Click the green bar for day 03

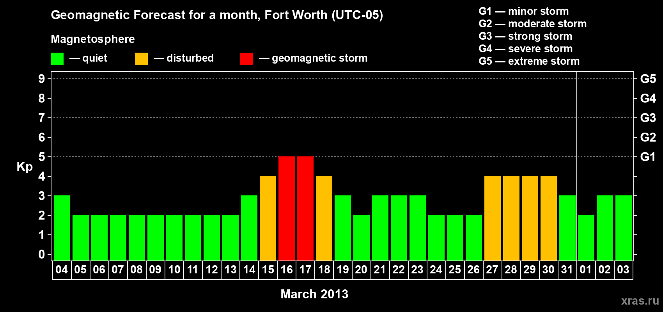tap(624, 228)
